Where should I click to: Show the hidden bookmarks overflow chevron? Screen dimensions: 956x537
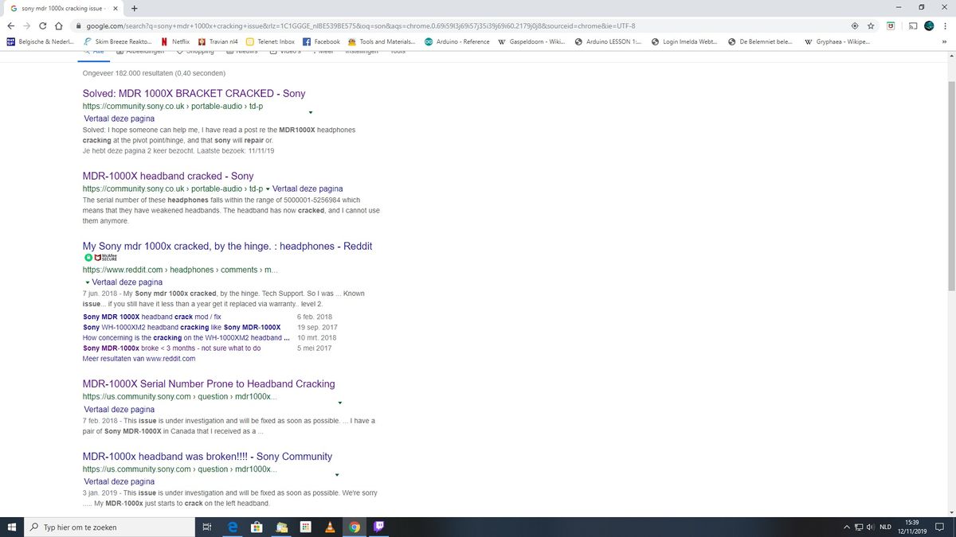pos(944,41)
